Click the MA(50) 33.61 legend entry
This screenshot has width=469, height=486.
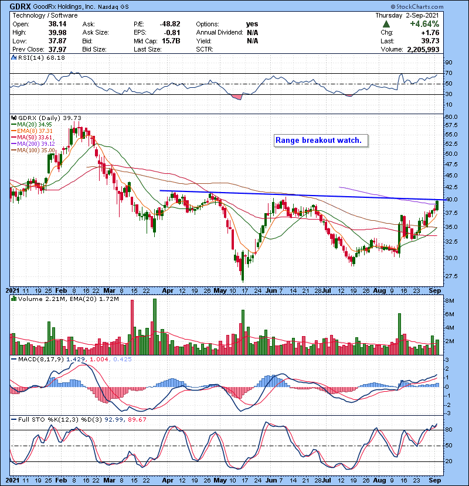tap(31, 138)
